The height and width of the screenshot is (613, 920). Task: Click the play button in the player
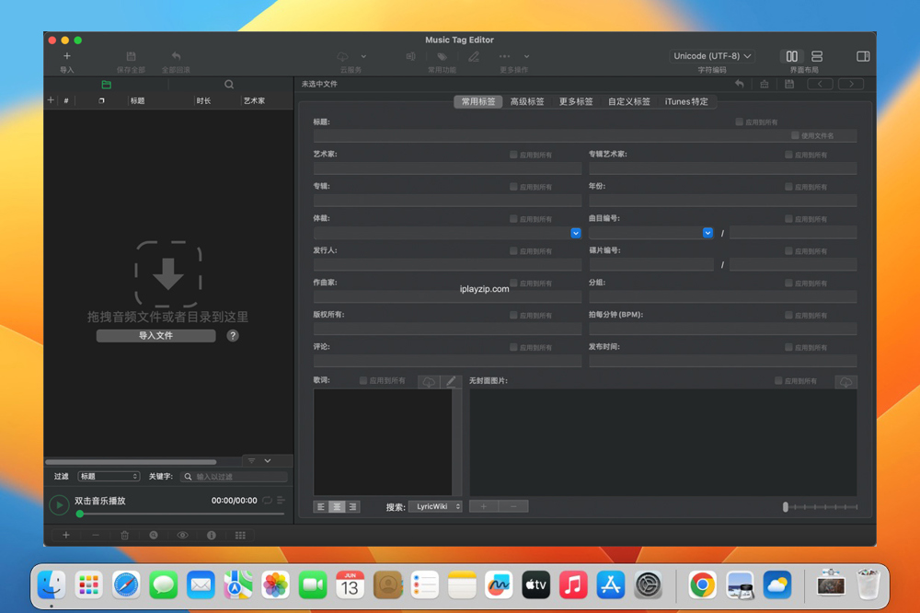(x=59, y=505)
